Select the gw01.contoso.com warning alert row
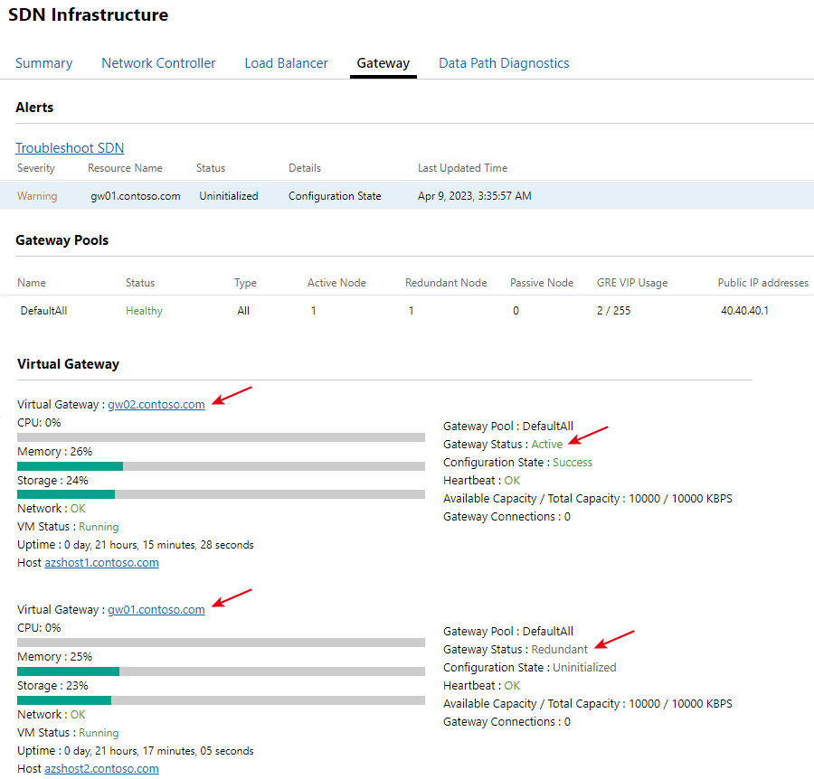This screenshot has height=779, width=814. click(407, 195)
